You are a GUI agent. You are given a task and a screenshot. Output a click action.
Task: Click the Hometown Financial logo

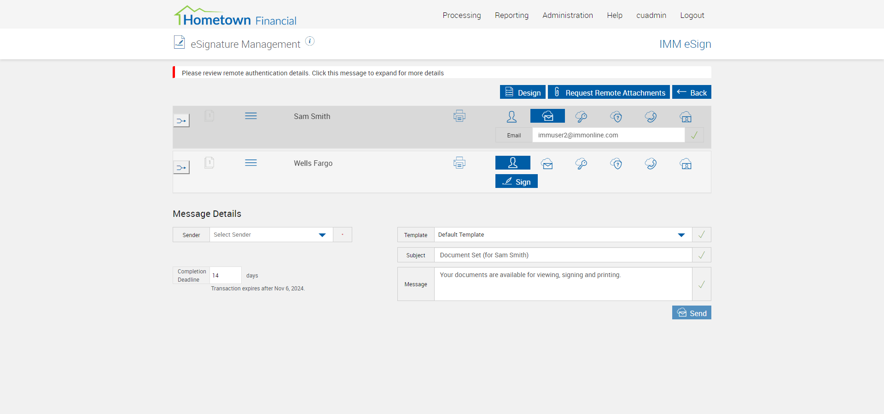235,16
